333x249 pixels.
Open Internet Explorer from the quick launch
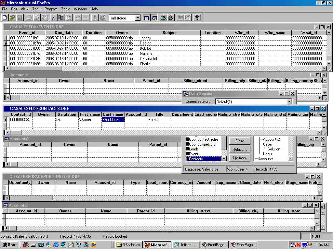tap(56, 245)
